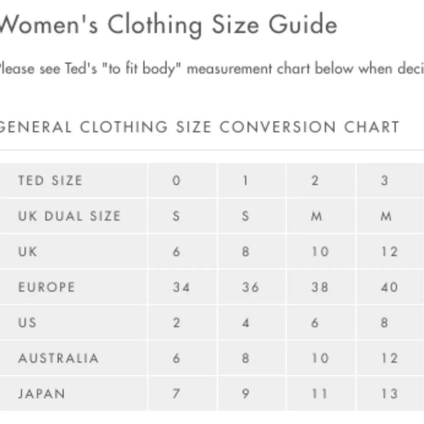424x424 pixels.
Task: Select the Japan size 11 cell
Action: [x=320, y=393]
